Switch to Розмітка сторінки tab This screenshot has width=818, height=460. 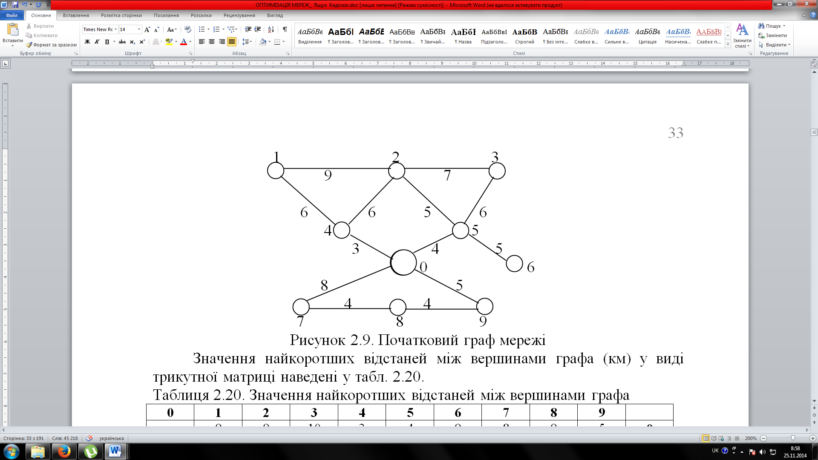(121, 15)
